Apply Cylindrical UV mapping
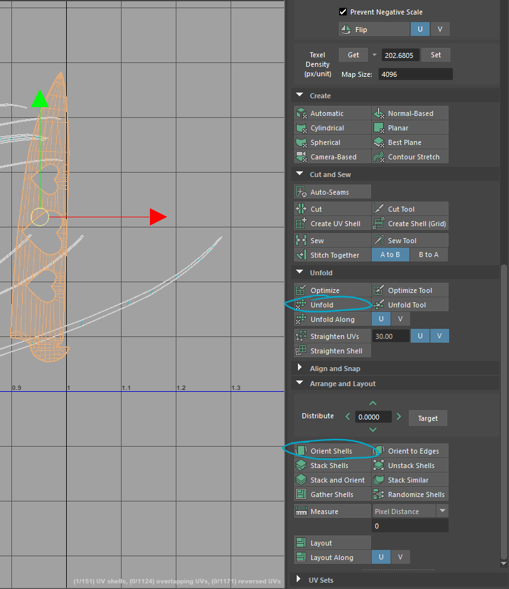The width and height of the screenshot is (509, 589). [333, 128]
